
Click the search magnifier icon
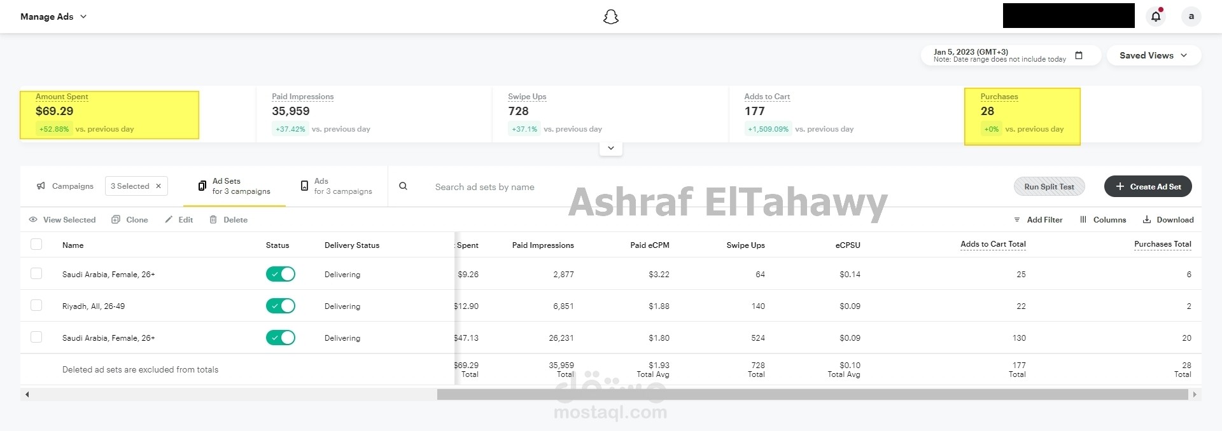tap(403, 186)
